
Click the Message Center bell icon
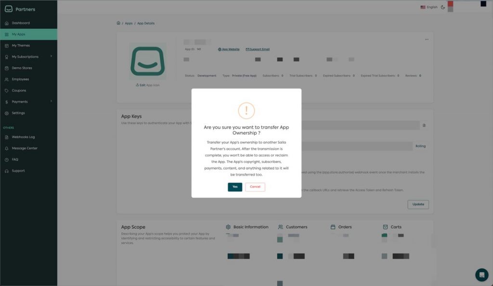coord(7,148)
